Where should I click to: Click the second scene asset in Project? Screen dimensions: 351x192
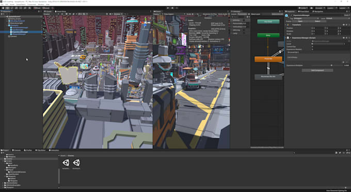click(x=76, y=163)
